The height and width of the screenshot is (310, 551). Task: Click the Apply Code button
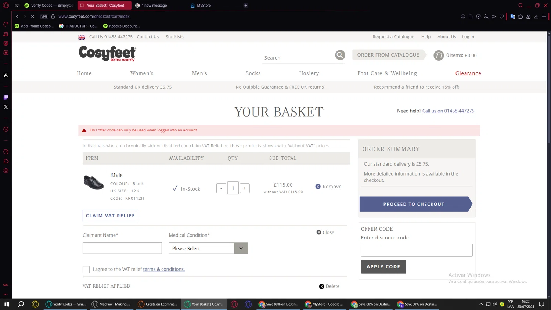tap(383, 267)
